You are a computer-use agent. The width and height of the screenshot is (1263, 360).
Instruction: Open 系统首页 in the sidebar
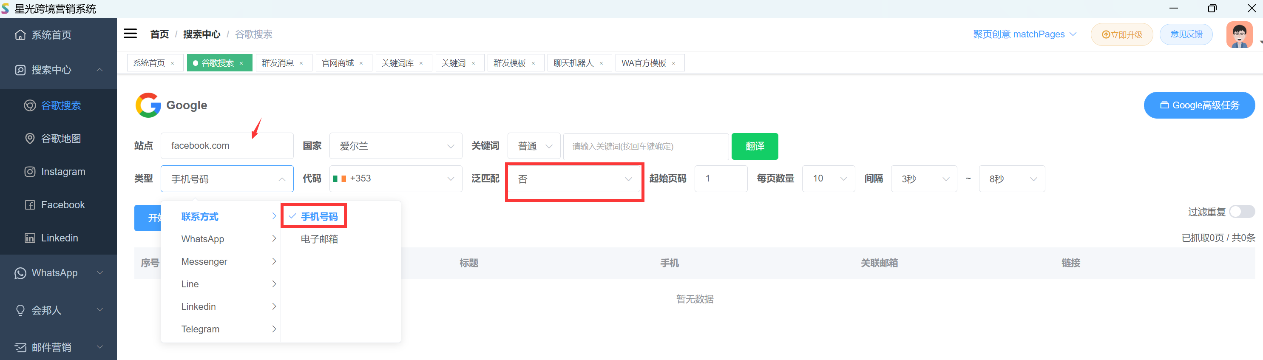click(58, 35)
